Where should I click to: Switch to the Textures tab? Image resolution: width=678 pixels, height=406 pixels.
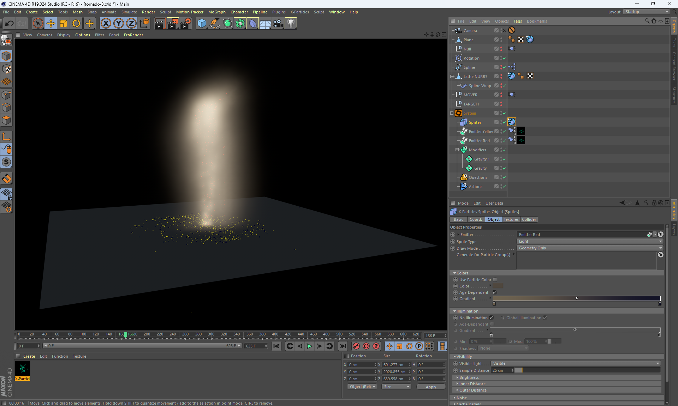click(x=511, y=219)
